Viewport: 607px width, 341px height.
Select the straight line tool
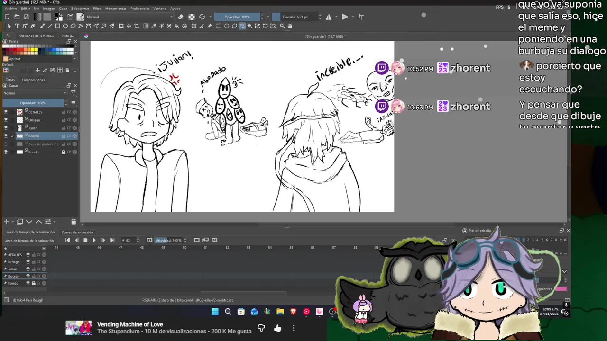[50, 26]
